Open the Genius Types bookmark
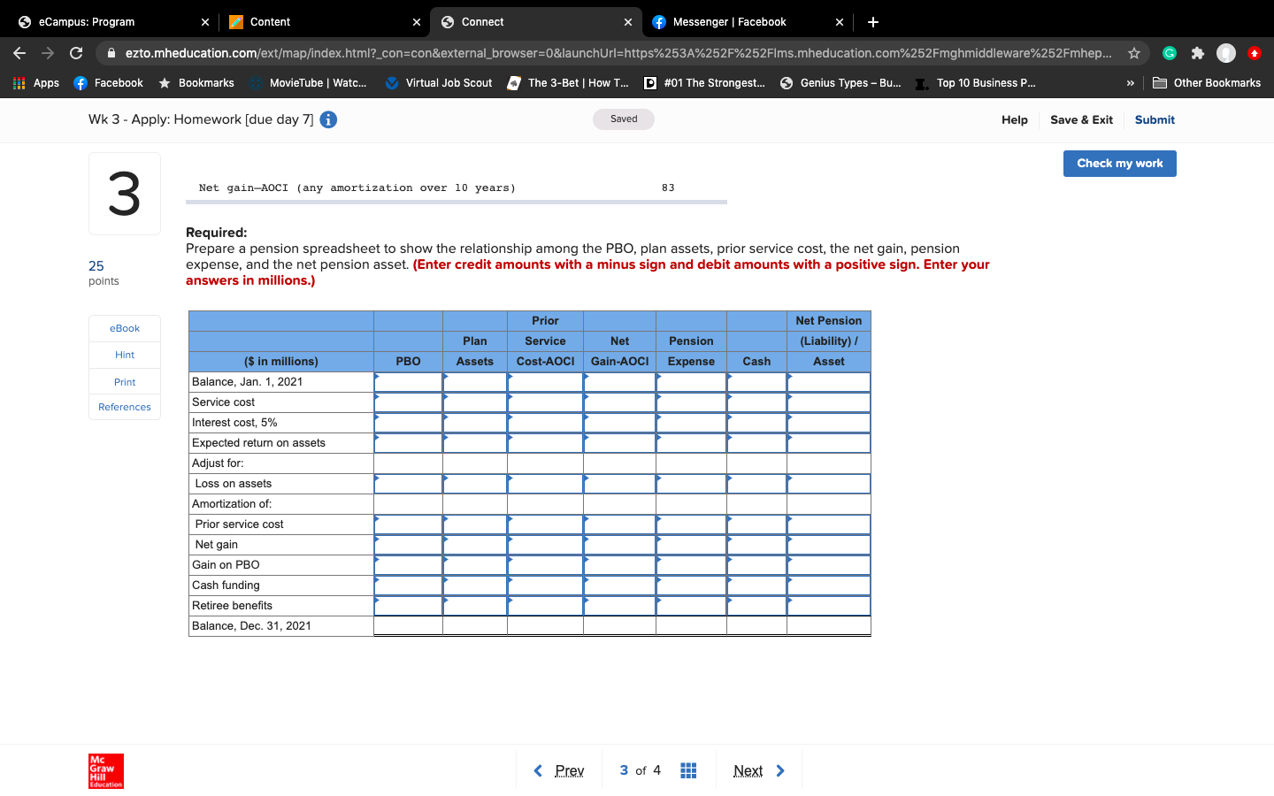 [x=840, y=83]
